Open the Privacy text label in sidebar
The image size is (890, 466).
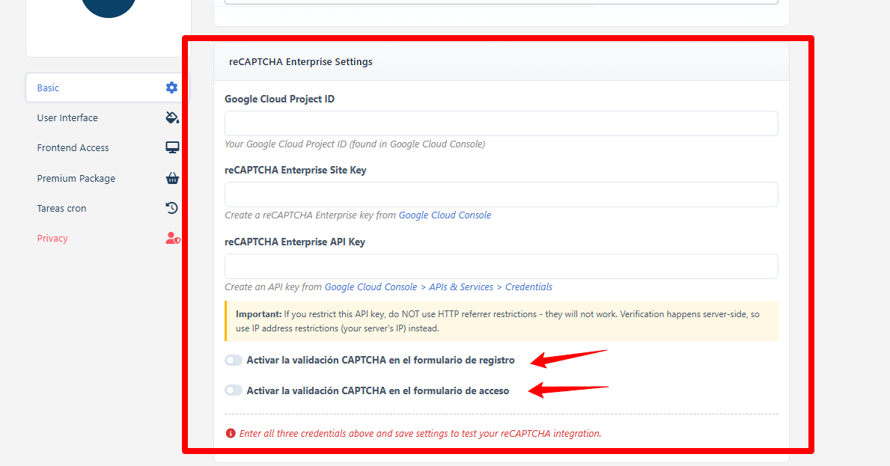click(x=52, y=238)
